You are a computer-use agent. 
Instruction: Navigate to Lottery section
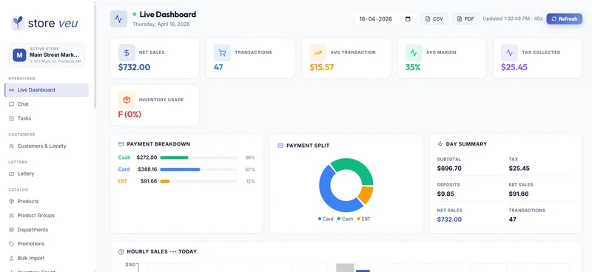click(47, 174)
